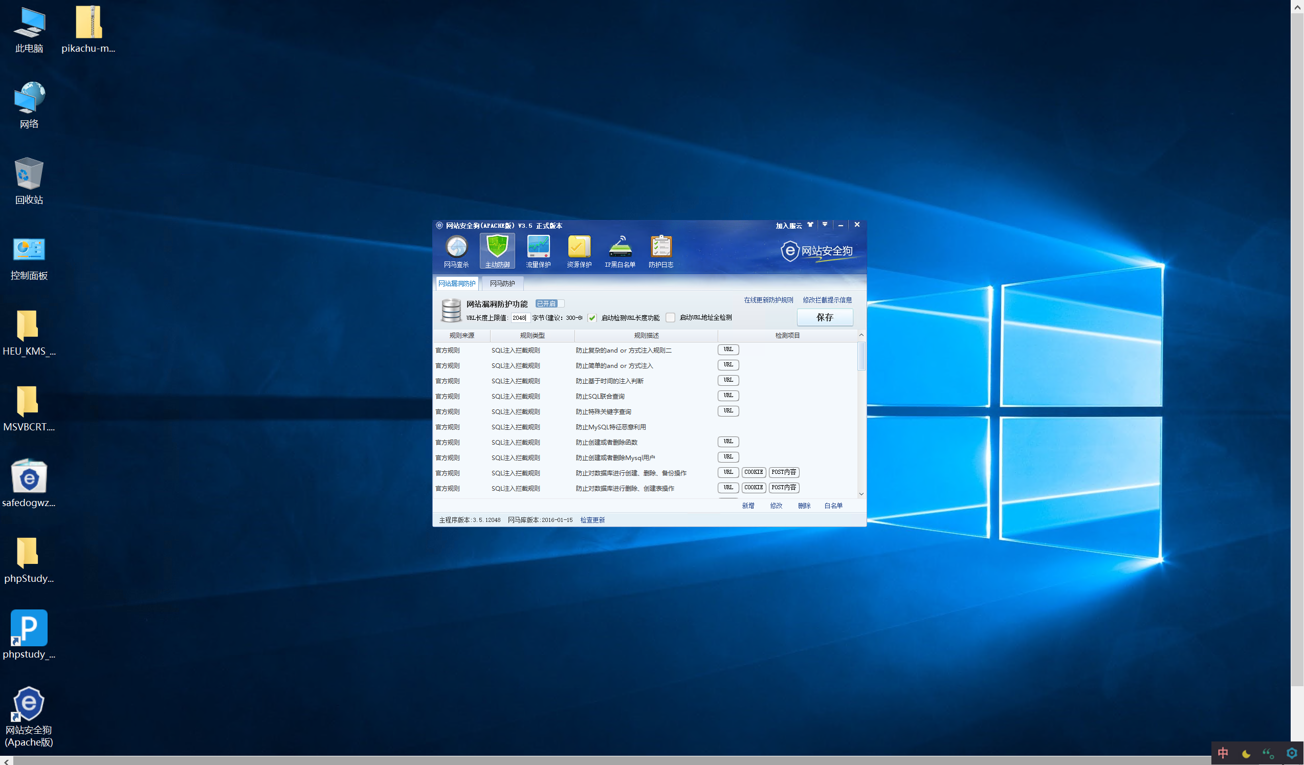Enable 启动URL地址全检测 checkbox
This screenshot has width=1304, height=765.
671,318
